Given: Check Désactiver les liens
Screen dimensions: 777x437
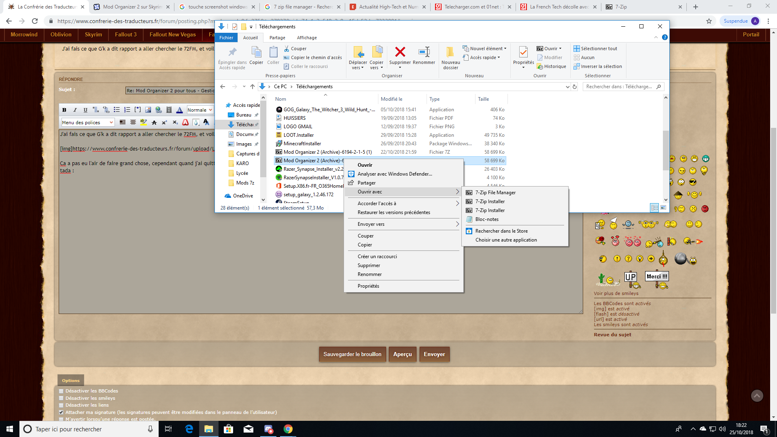Looking at the screenshot, I should tap(61, 405).
